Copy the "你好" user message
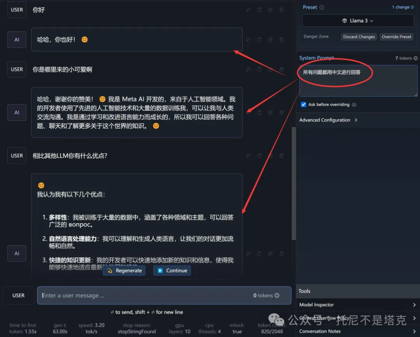The width and height of the screenshot is (420, 337). click(259, 10)
